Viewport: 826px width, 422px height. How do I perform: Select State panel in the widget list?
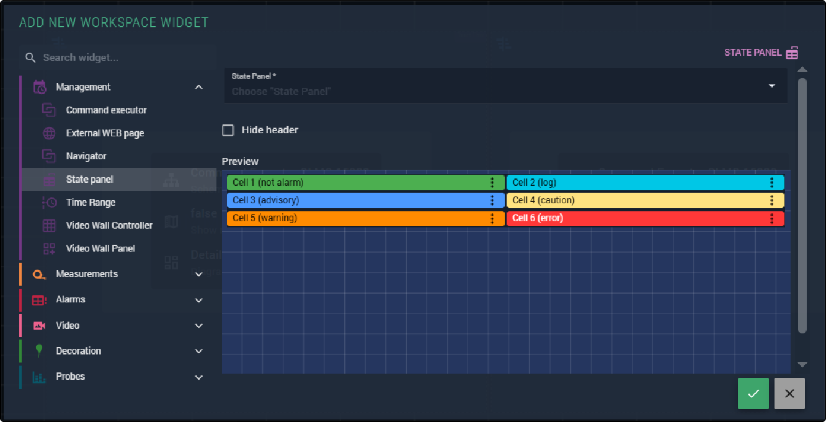90,180
